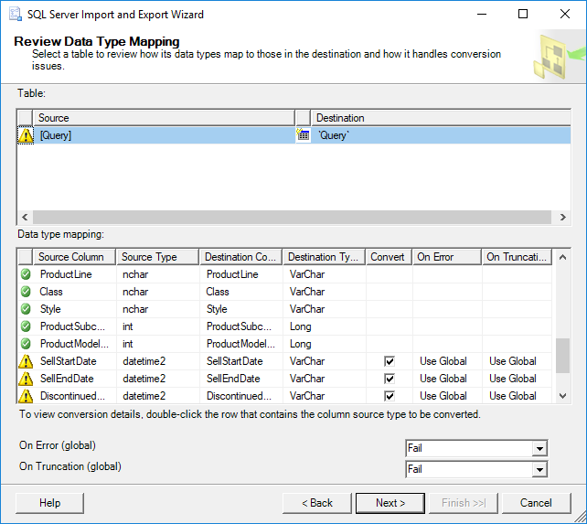The width and height of the screenshot is (587, 524).
Task: Click the green check icon for Style row
Action: coord(26,309)
